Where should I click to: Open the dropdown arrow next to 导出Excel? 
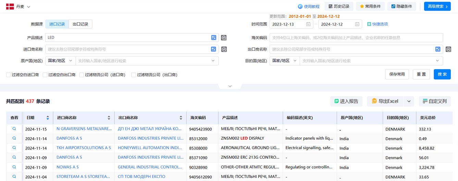(409, 101)
